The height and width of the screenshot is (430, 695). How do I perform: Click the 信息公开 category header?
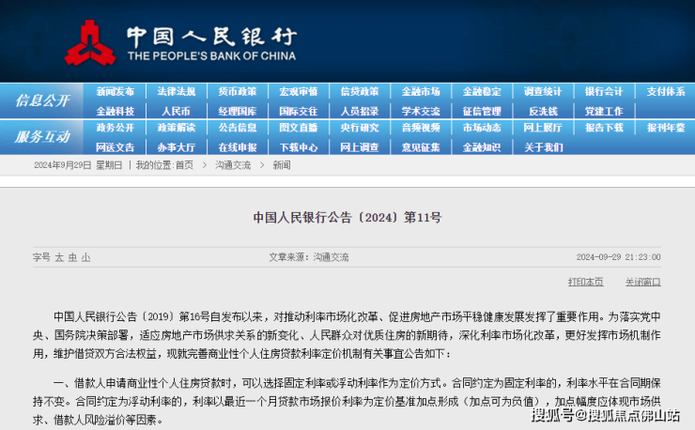tap(42, 100)
